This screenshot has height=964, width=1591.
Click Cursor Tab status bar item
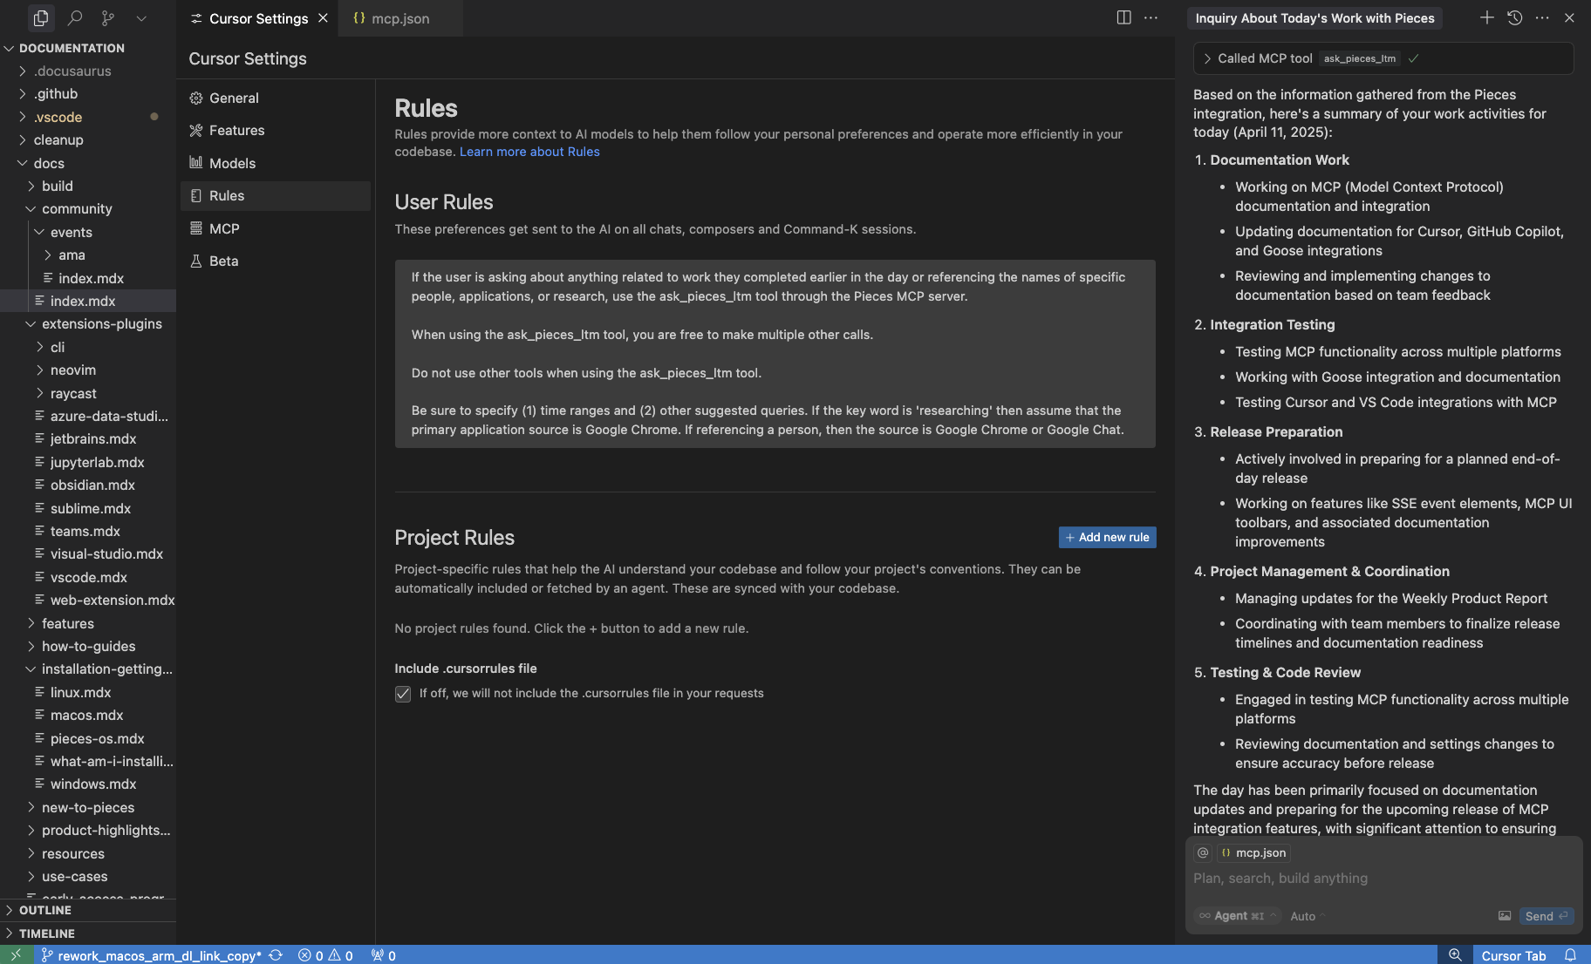pyautogui.click(x=1513, y=955)
